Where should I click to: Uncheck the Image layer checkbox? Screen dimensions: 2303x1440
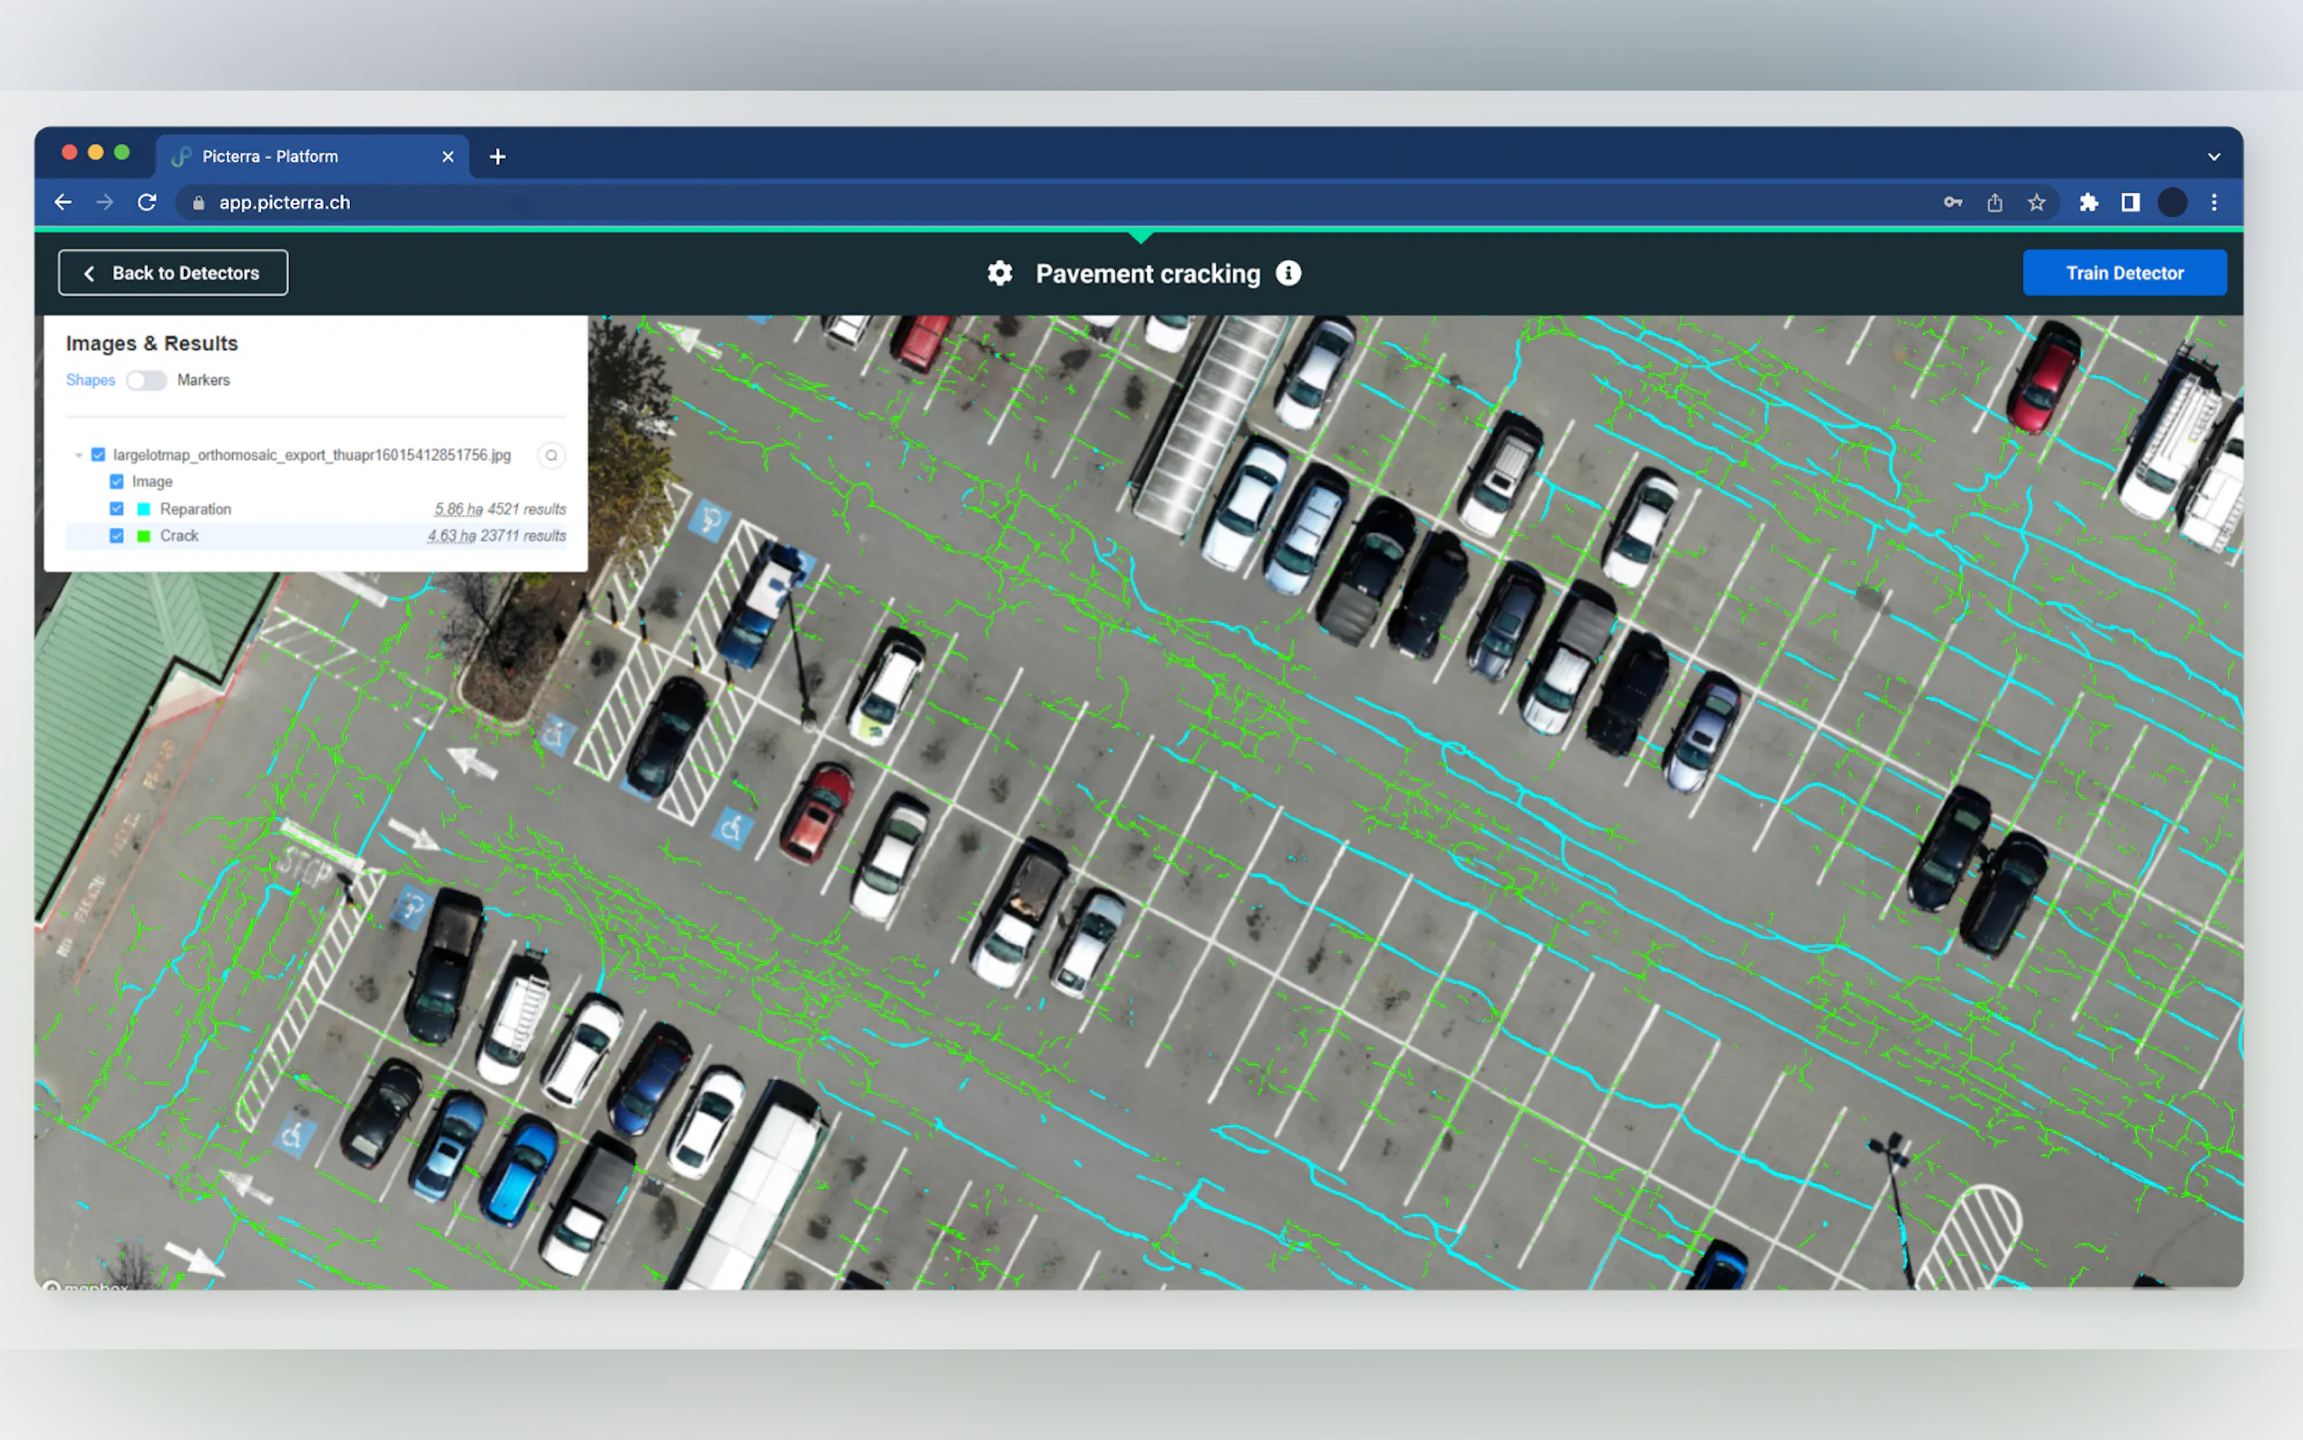(x=117, y=482)
